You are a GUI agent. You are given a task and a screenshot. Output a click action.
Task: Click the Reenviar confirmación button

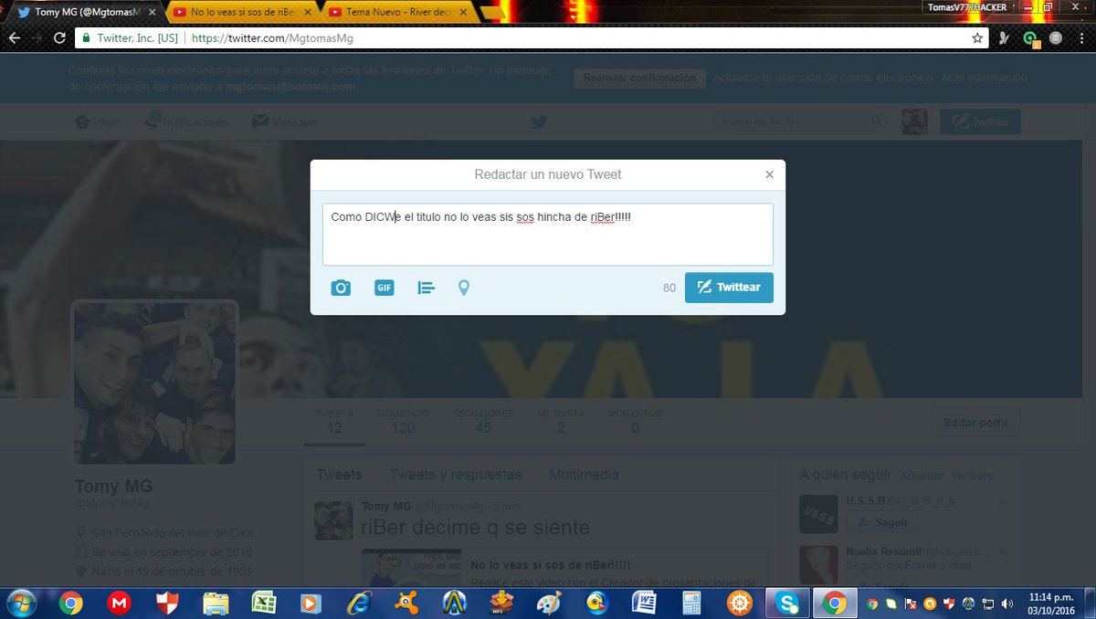click(x=639, y=79)
